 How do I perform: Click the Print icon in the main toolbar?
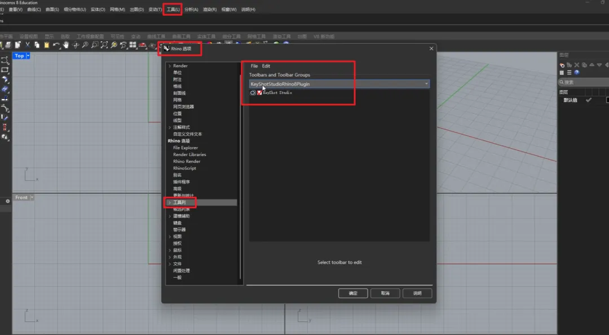point(8,45)
